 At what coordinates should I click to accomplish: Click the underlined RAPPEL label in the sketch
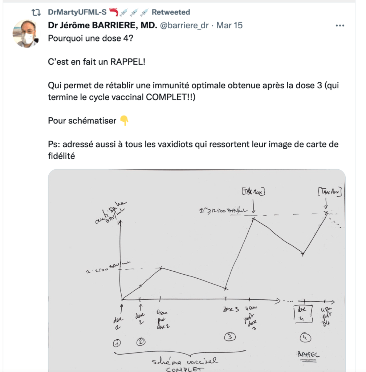309,356
